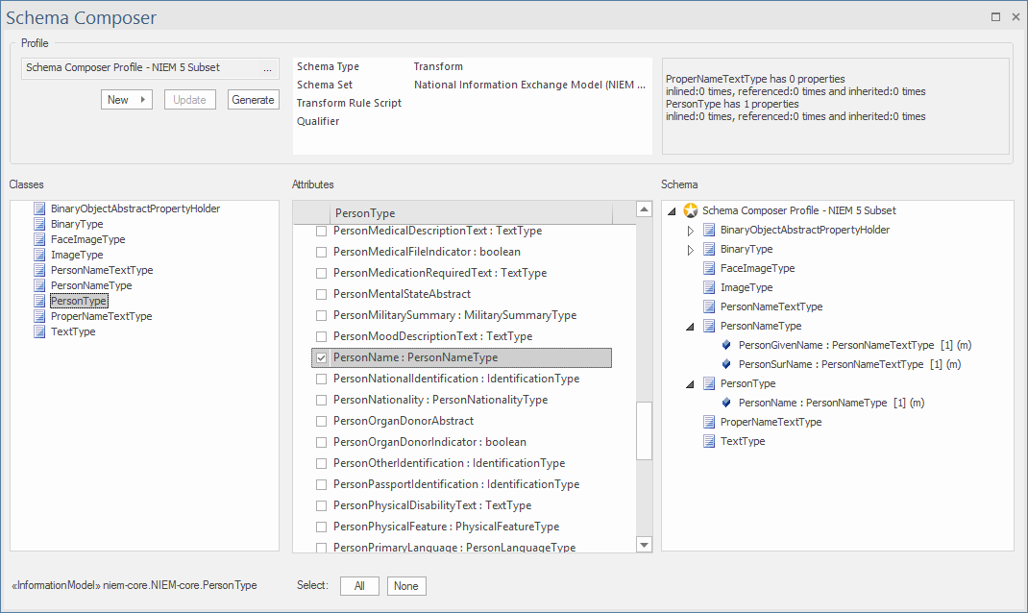
Task: Click the PersonNameTextType class icon in Classes list
Action: pos(38,270)
